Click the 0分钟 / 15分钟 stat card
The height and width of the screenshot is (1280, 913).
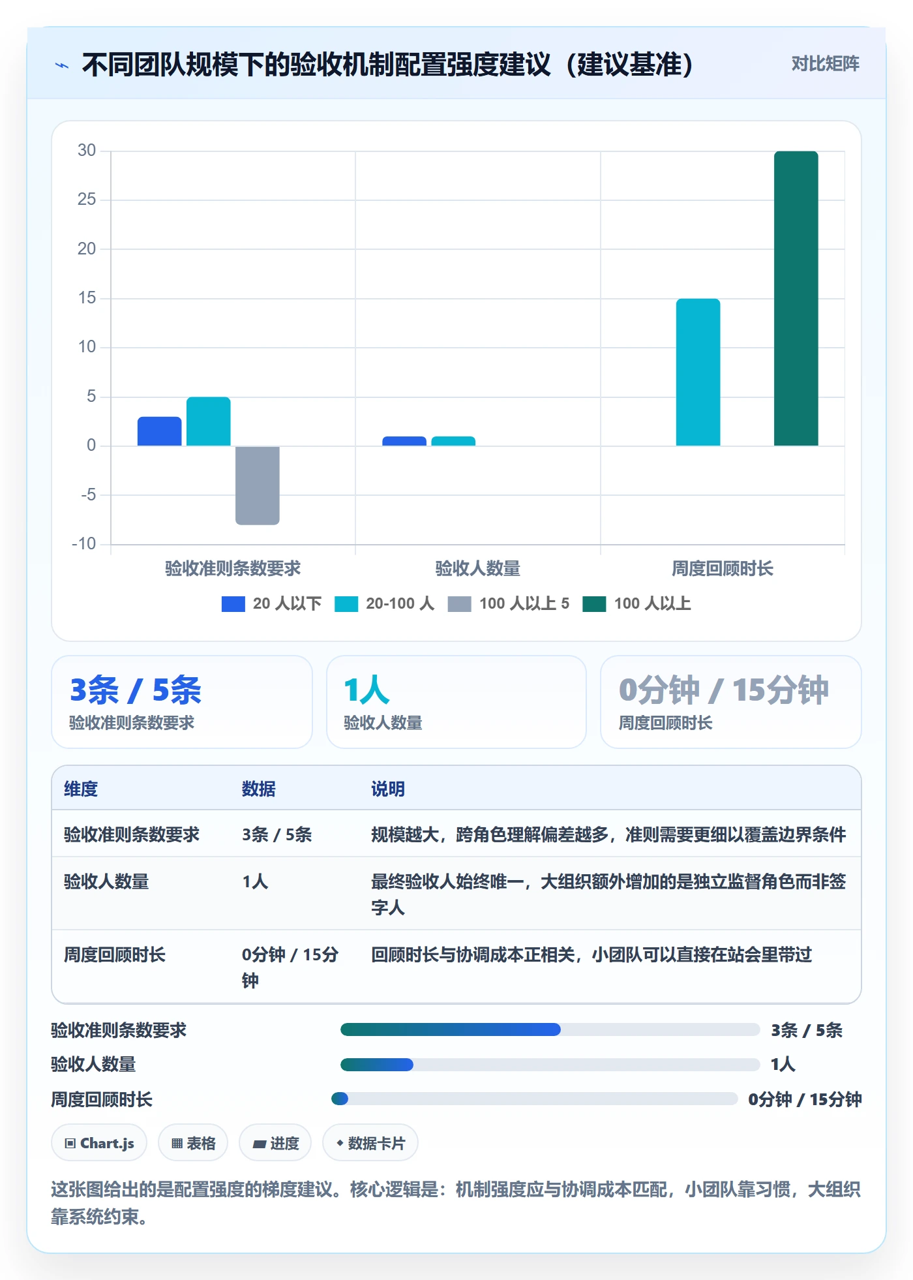click(731, 702)
